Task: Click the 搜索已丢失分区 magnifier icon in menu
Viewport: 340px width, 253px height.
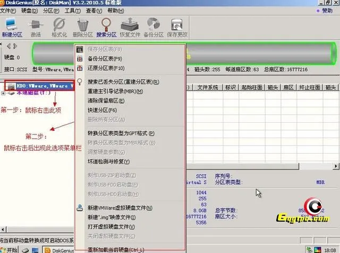Action: point(80,82)
